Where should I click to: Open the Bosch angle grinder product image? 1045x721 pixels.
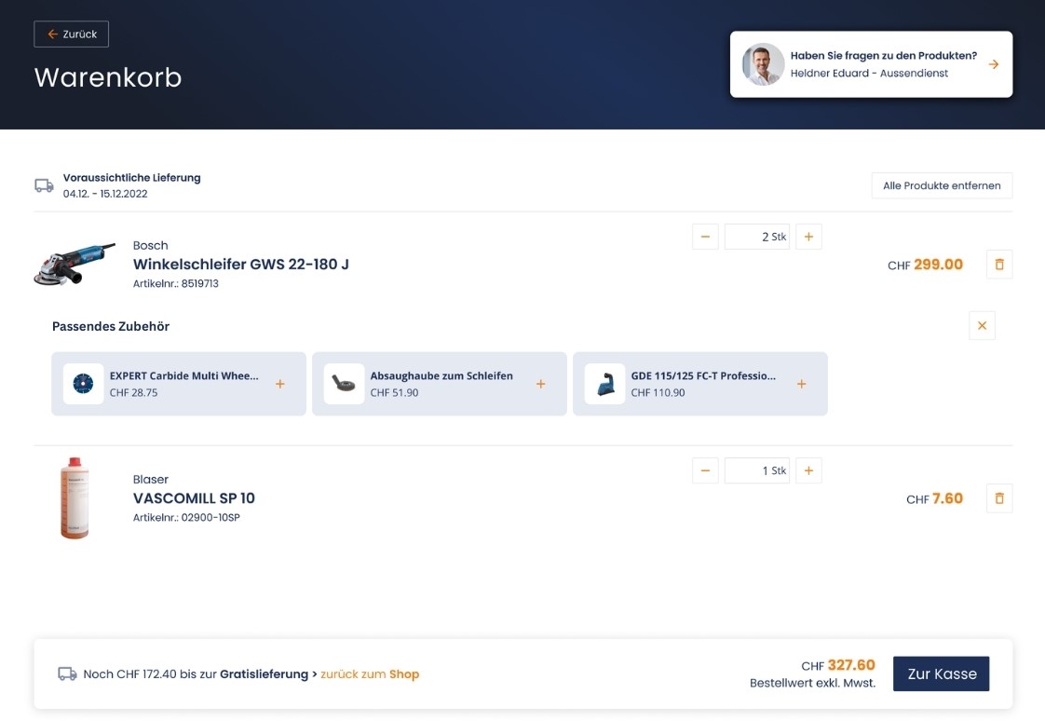coord(75,264)
